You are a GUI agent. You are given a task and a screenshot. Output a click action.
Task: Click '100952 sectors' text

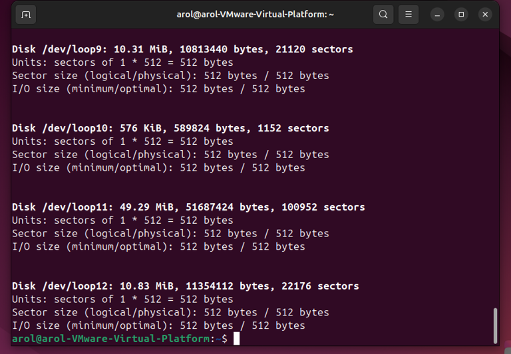pyautogui.click(x=323, y=207)
